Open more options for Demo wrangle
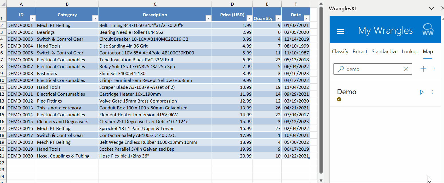 click(x=432, y=92)
